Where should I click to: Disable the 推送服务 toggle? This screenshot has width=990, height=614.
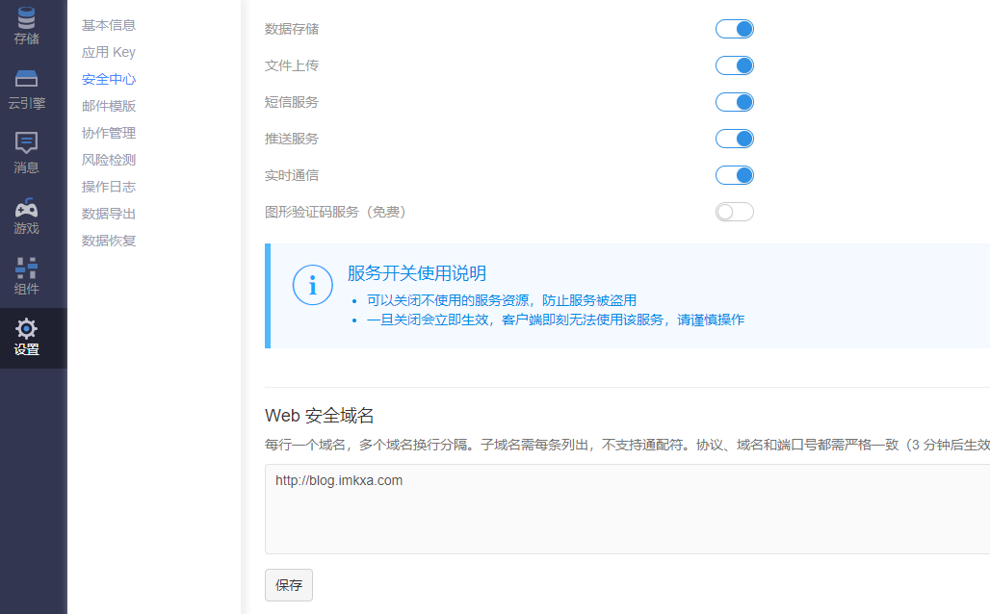click(x=734, y=139)
